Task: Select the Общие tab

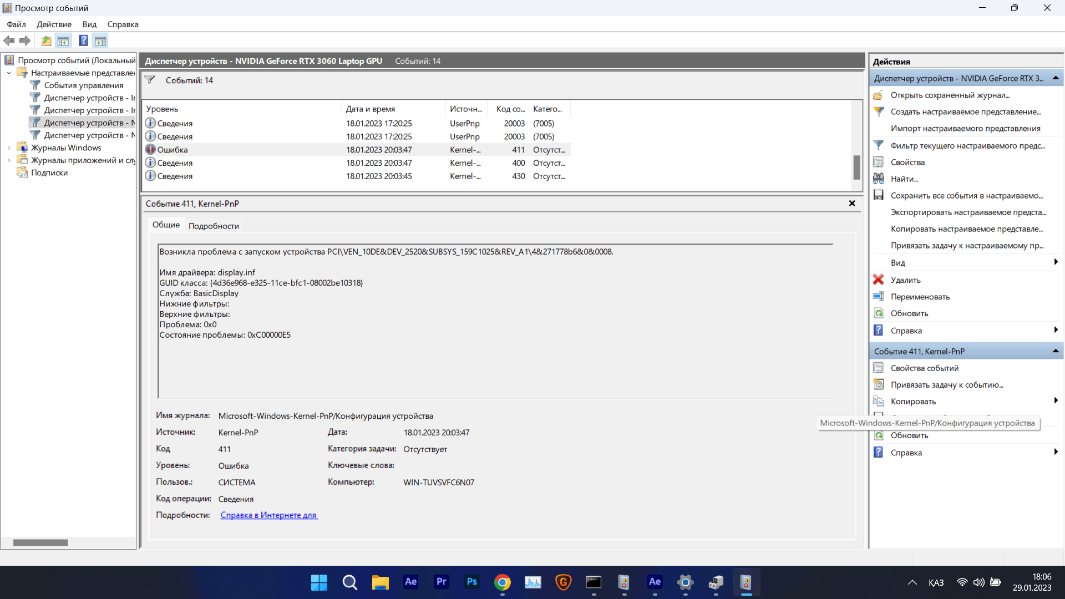Action: [166, 225]
